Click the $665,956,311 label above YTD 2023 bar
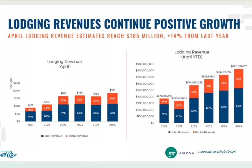252x168 pixels. tap(209, 76)
